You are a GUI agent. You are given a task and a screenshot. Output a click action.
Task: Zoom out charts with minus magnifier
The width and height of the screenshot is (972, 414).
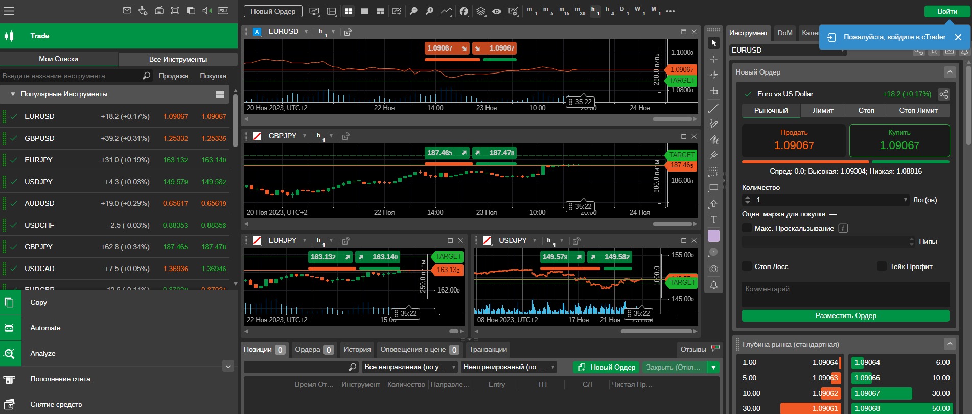coord(413,11)
